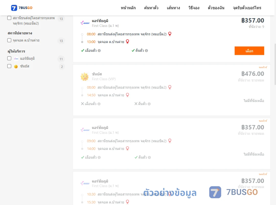The width and height of the screenshot is (276, 205).
Task: Click info icon next to คืนตั๋ว in 13:00 trip
Action: pos(146,51)
